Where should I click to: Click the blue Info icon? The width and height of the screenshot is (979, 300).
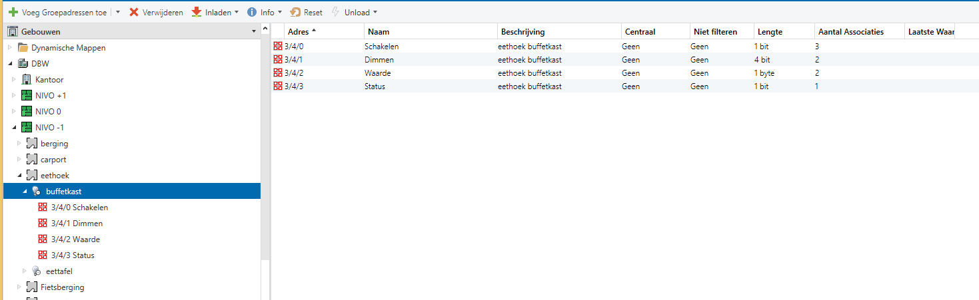(252, 12)
